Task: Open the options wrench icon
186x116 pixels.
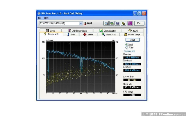Action: 124,23
